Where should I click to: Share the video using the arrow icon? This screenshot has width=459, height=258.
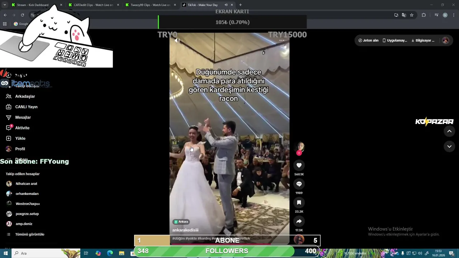coord(299,221)
